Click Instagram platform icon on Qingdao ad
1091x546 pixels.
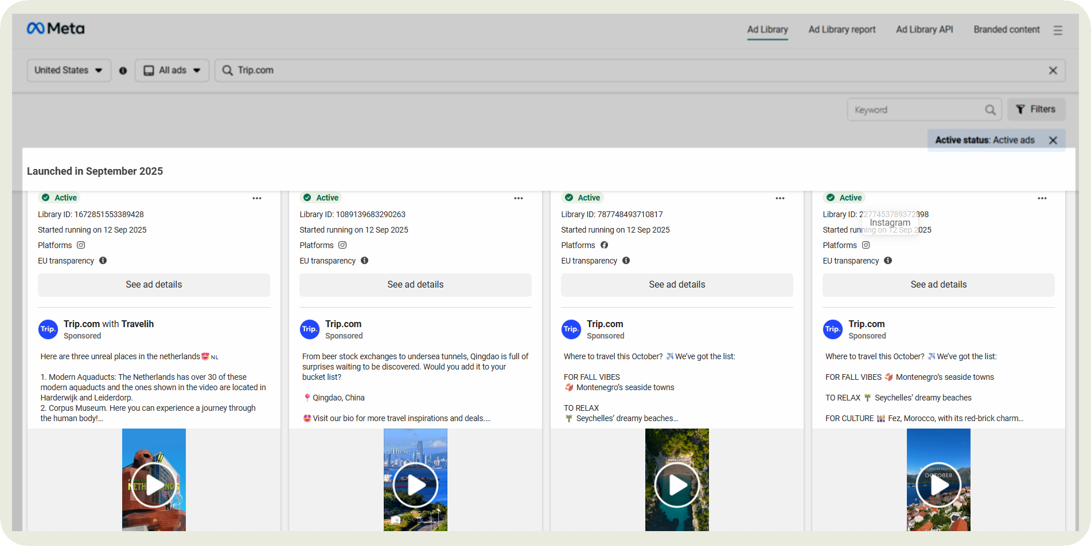[x=342, y=245]
